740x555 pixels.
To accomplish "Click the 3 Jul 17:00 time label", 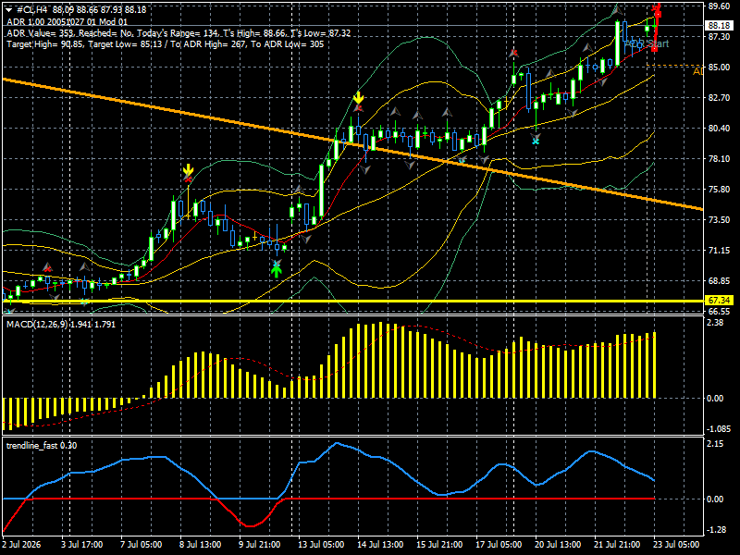I will point(82,544).
